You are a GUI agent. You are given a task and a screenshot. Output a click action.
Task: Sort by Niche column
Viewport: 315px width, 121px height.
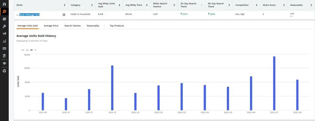click(x=64, y=5)
